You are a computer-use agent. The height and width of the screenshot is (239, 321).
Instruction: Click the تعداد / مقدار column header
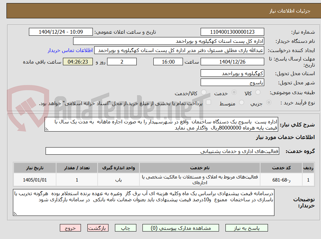click(77, 168)
